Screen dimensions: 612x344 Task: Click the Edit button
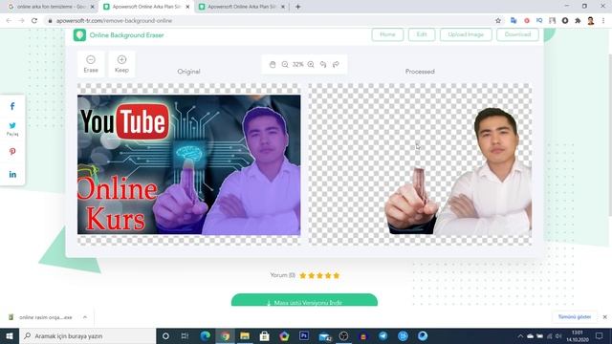pos(422,34)
